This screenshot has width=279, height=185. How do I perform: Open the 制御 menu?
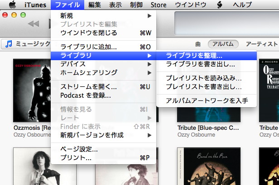point(136,5)
